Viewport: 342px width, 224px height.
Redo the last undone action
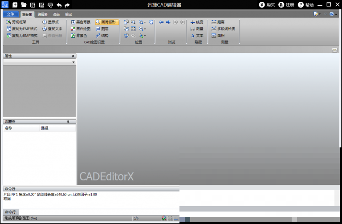[x=67, y=5]
